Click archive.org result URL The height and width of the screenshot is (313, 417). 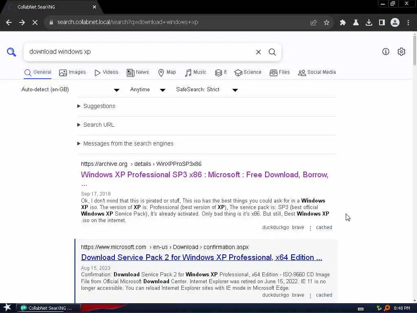[x=141, y=164]
